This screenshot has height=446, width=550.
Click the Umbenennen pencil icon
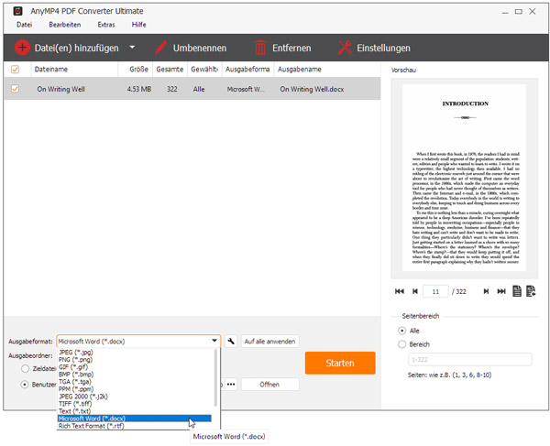point(161,48)
